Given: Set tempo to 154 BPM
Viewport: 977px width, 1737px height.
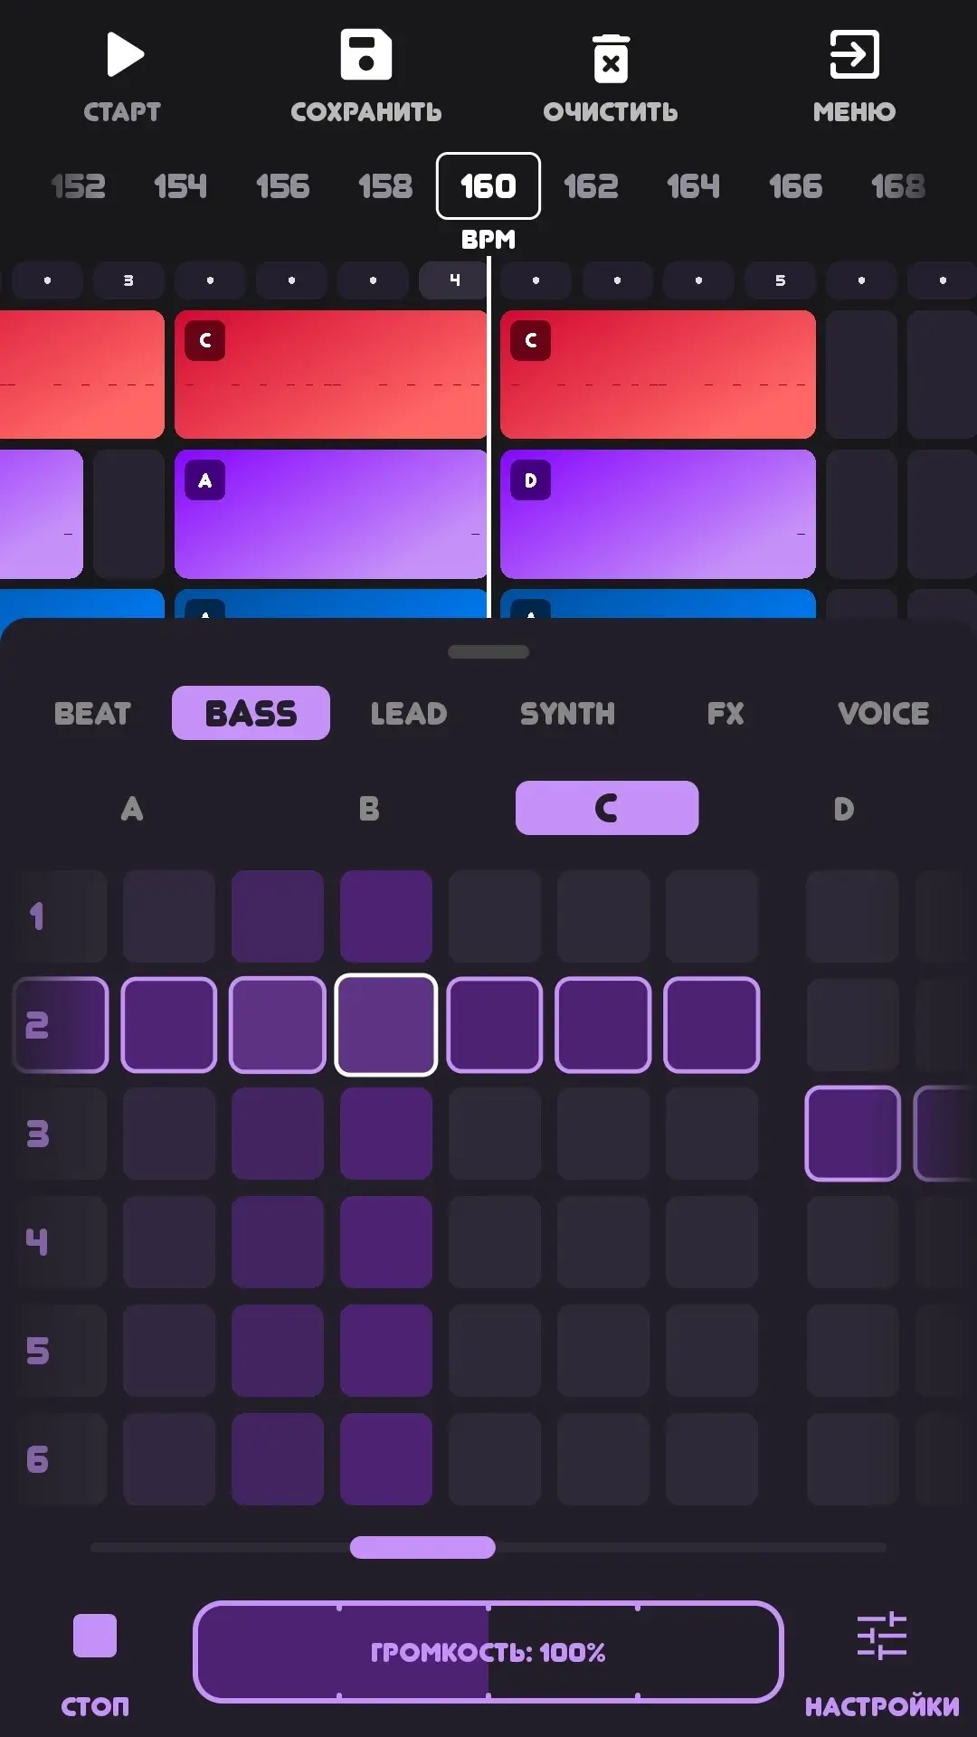Looking at the screenshot, I should (180, 186).
